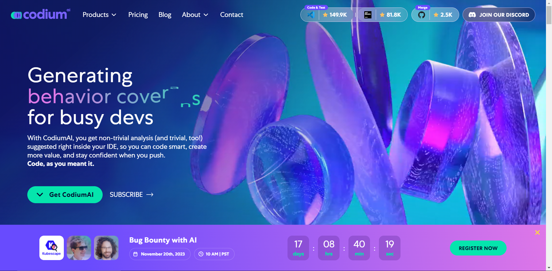The height and width of the screenshot is (271, 552).
Task: Open the JetBrains plugin icon
Action: [x=368, y=15]
